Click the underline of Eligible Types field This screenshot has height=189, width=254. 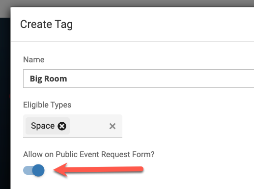click(73, 137)
